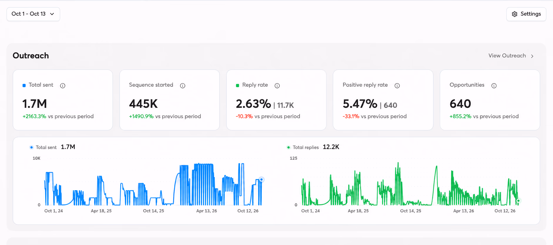Click the chevron arrow after View Outreach

pos(532,56)
